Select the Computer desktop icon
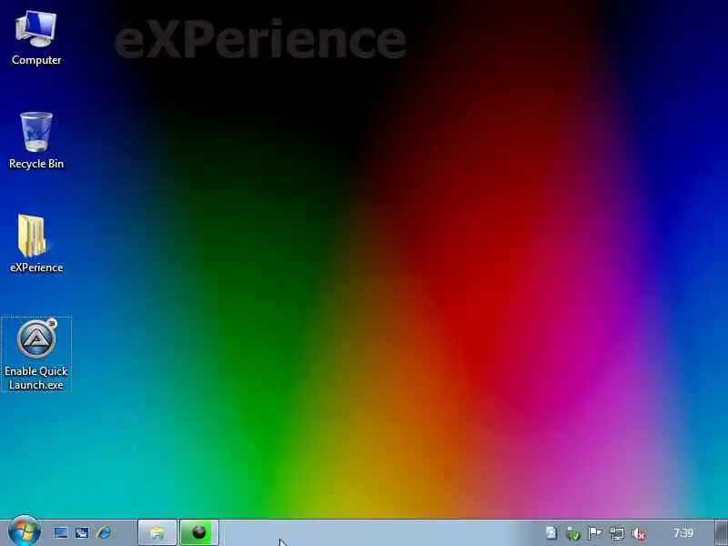Screen dimensions: 728x546 pyautogui.click(x=36, y=38)
